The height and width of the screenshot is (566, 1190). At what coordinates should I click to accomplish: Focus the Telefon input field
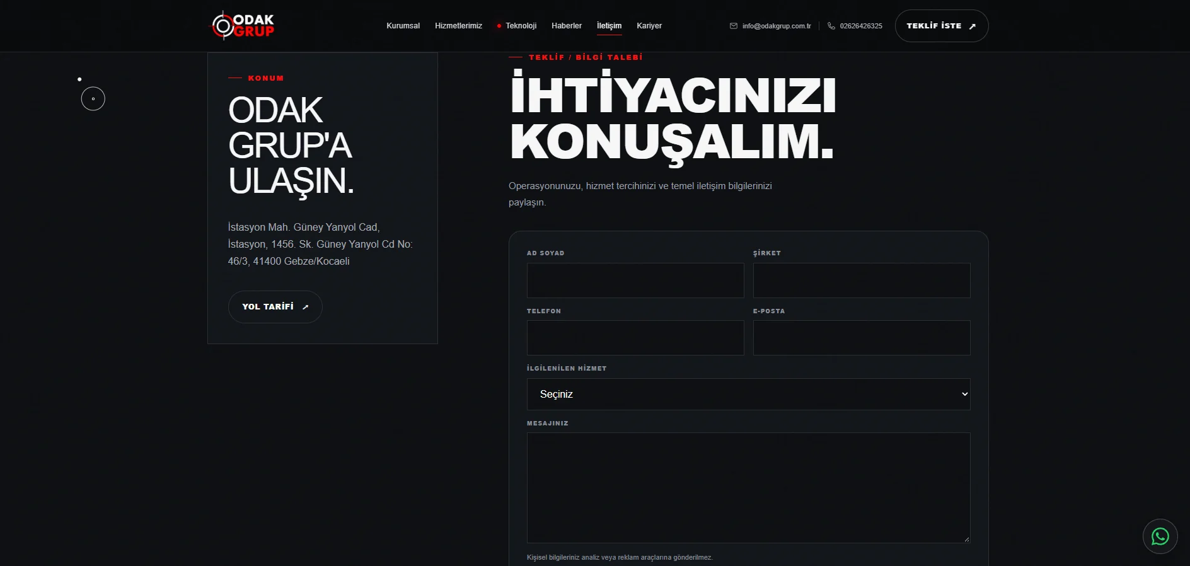(x=635, y=338)
